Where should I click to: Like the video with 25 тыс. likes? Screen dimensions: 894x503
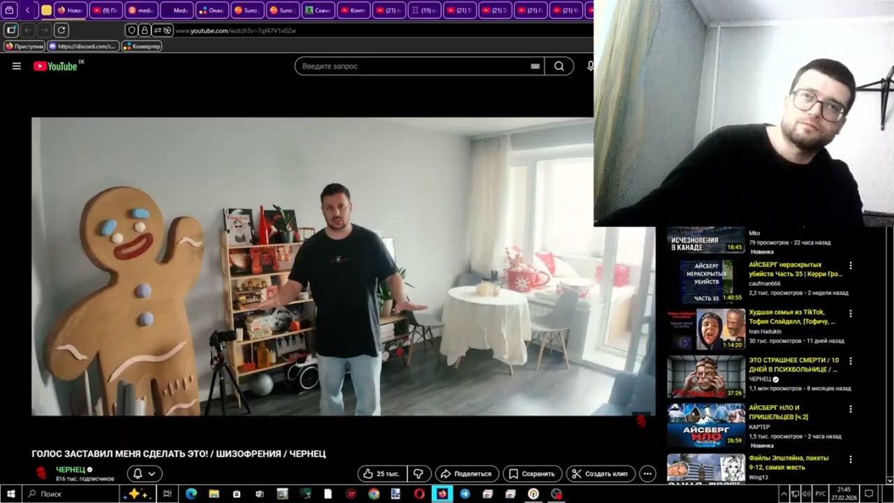tap(383, 474)
